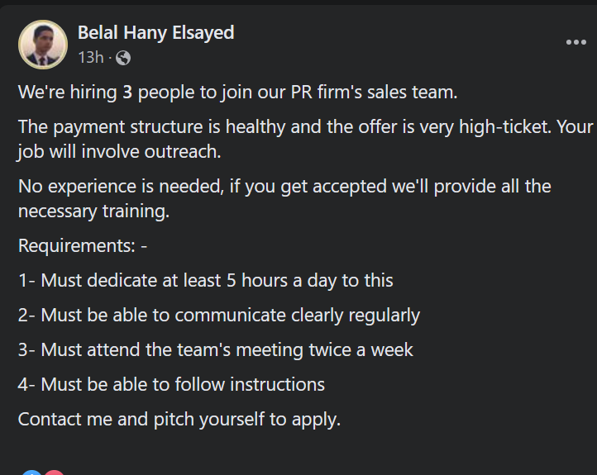Click requirement 4 about following instructions
Screen dimensions: 597x475
pos(171,384)
